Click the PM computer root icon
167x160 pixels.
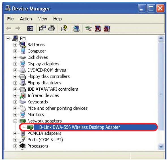pos(15,38)
